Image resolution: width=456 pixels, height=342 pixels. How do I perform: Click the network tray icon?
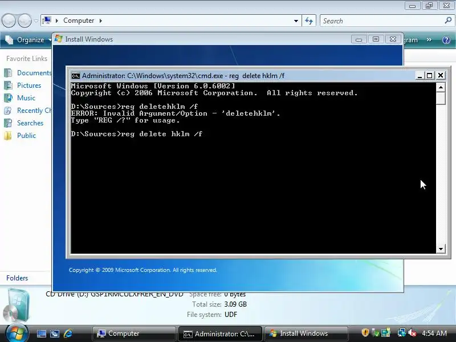coord(402,332)
